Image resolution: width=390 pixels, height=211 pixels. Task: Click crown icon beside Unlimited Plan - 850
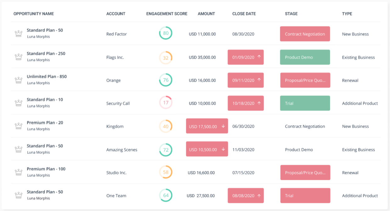click(19, 80)
